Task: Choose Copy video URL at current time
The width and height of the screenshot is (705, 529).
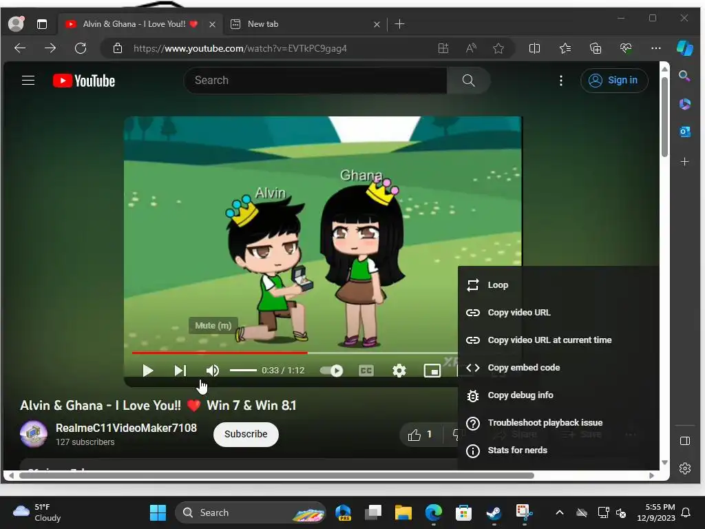Action: pos(558,340)
